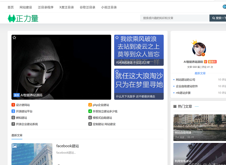
Task: Click the gray number 8 rank badge
Action: [90, 124]
